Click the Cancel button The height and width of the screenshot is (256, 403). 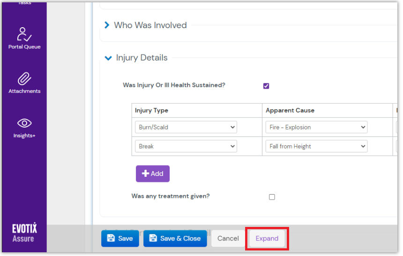tap(228, 238)
